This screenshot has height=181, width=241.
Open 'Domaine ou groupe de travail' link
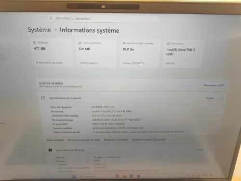(x=84, y=140)
